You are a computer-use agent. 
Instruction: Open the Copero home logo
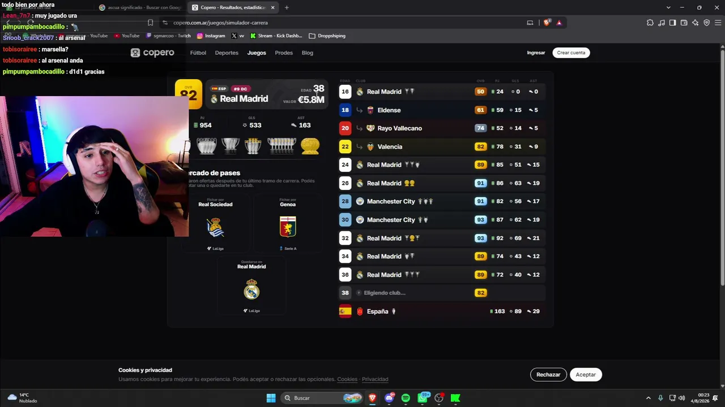tap(152, 53)
